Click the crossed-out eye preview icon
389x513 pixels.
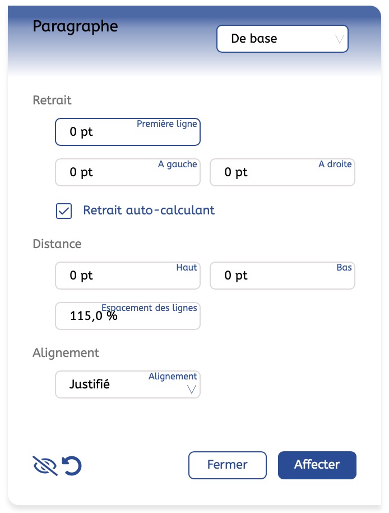[x=45, y=465]
